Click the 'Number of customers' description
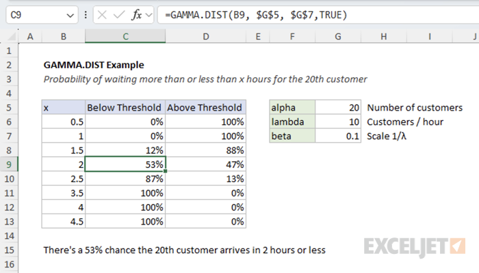The width and height of the screenshot is (479, 273). click(x=415, y=108)
